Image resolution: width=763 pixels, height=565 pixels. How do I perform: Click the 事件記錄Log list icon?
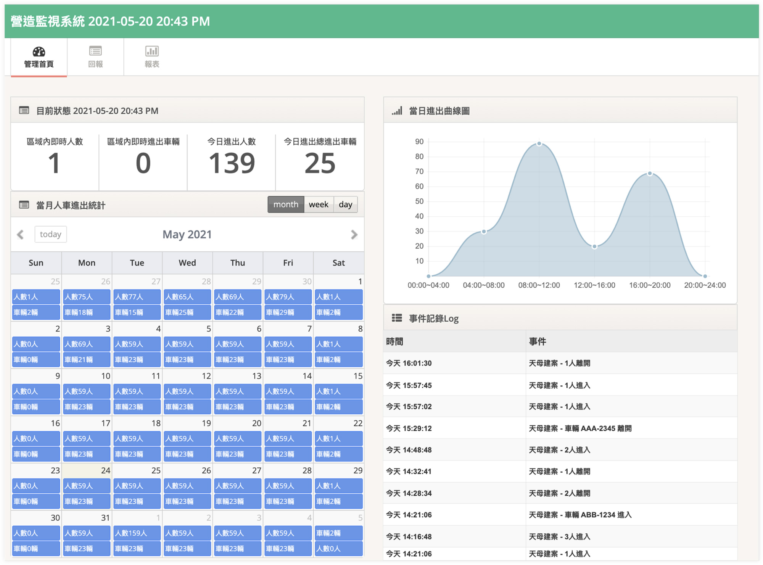[x=397, y=318]
